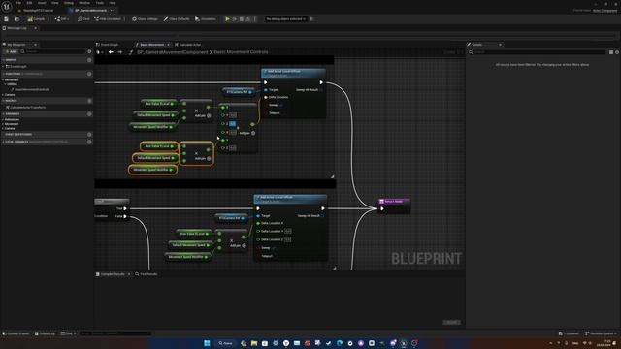Add new variable via Variables plus icon
Screen dimensions: 621x349
pyautogui.click(x=89, y=114)
